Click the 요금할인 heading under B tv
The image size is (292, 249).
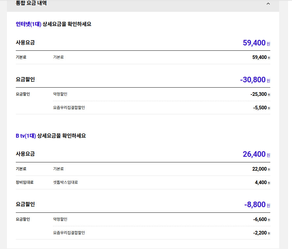(x=25, y=204)
